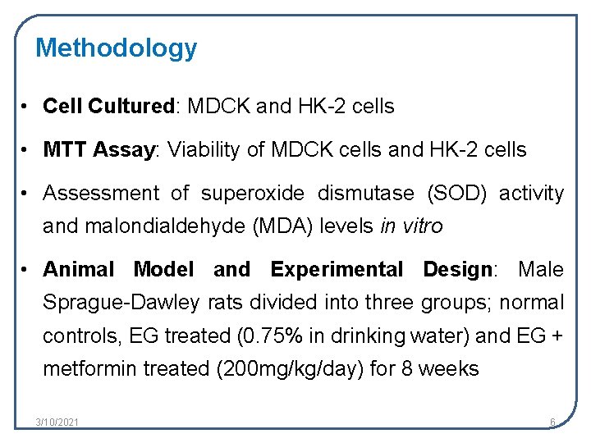Click the bullet before Assessment of superoxide
This screenshot has width=591, height=443.
pos(24,194)
